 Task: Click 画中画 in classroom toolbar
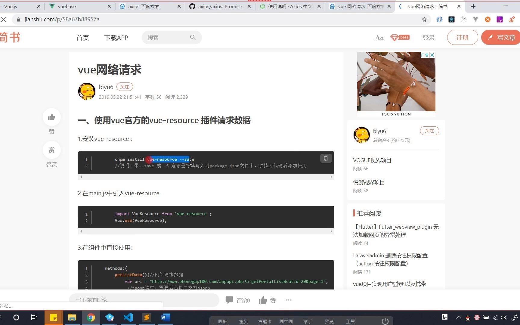click(x=286, y=321)
